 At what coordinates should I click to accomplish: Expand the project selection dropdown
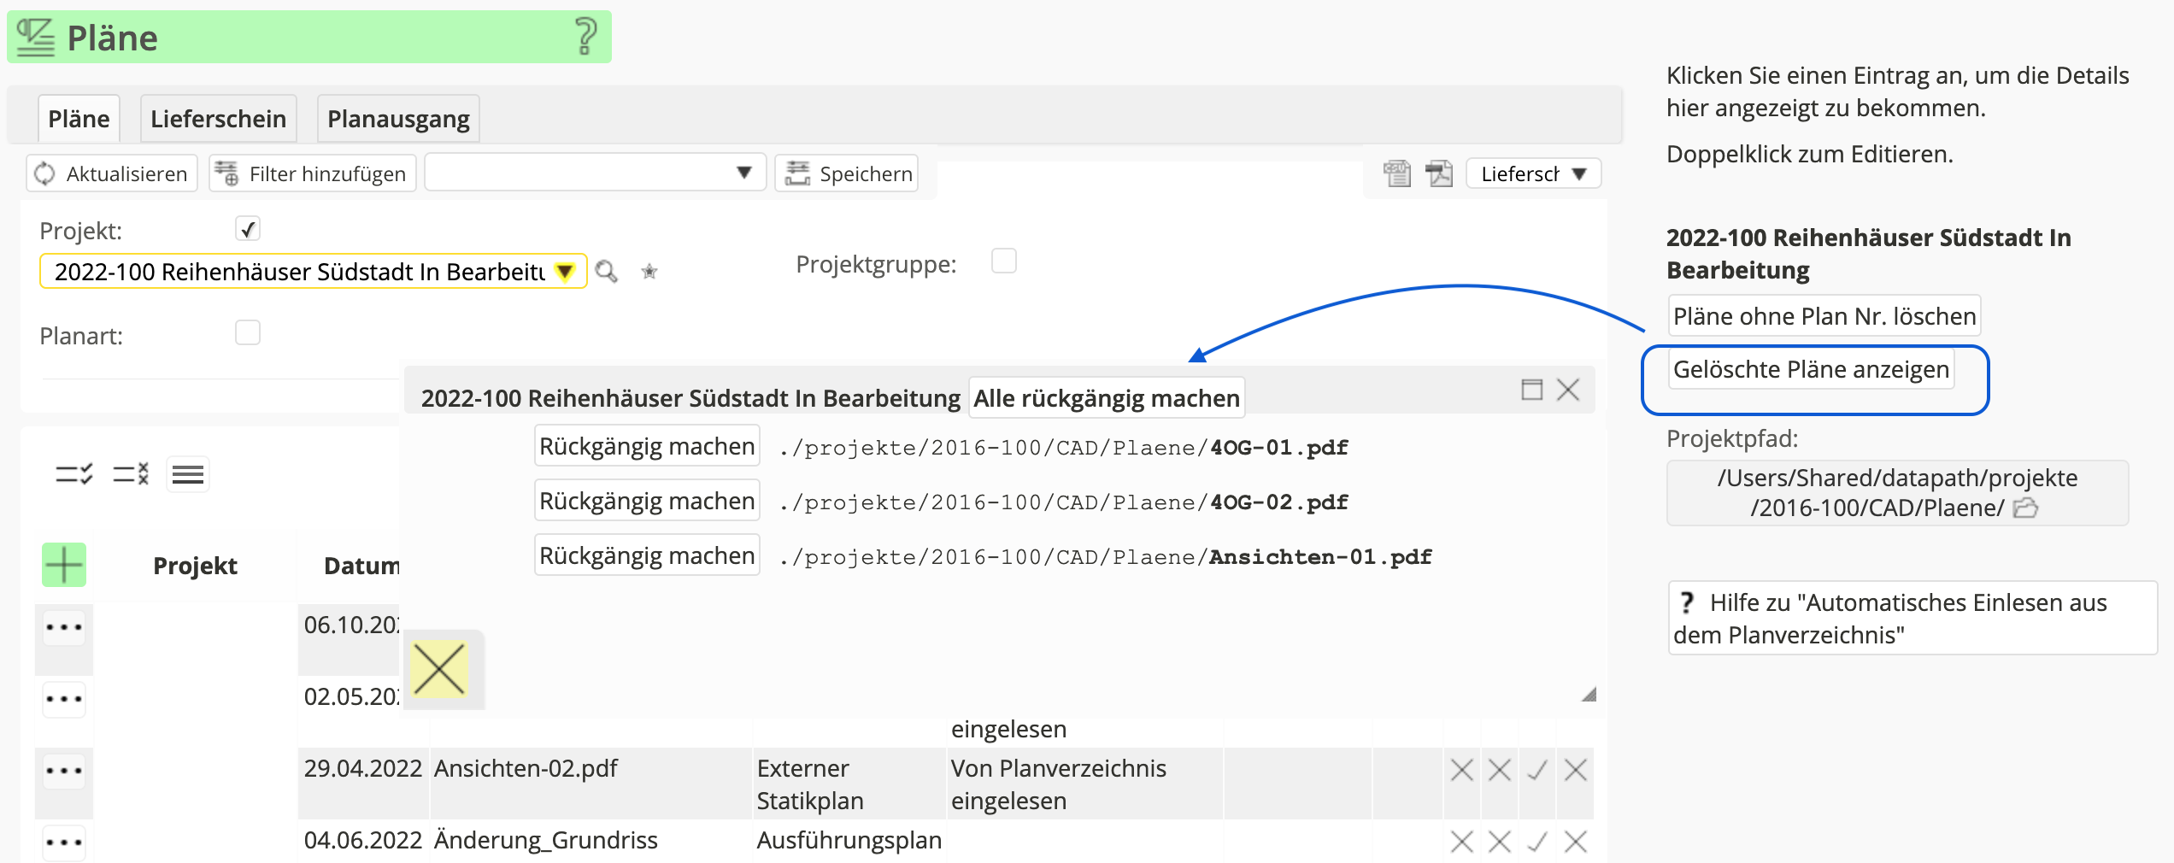(x=564, y=272)
